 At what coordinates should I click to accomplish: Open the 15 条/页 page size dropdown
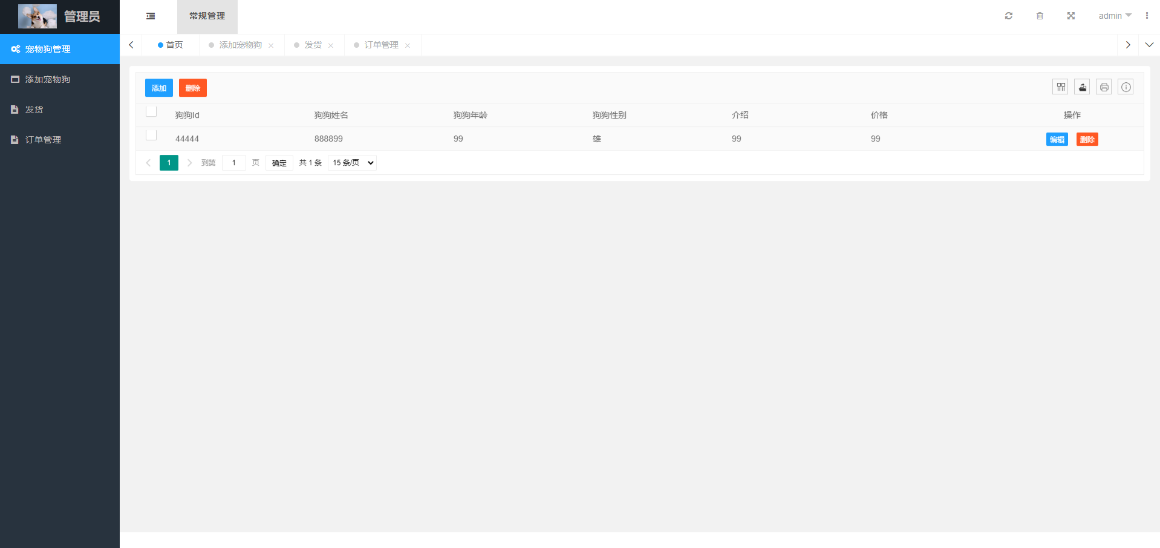(x=352, y=163)
